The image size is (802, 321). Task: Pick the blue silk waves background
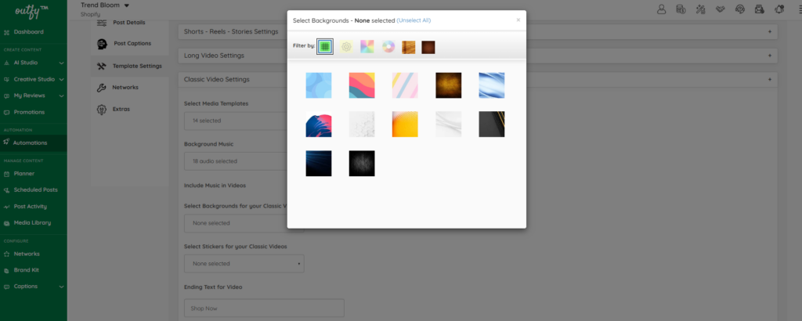tap(492, 85)
